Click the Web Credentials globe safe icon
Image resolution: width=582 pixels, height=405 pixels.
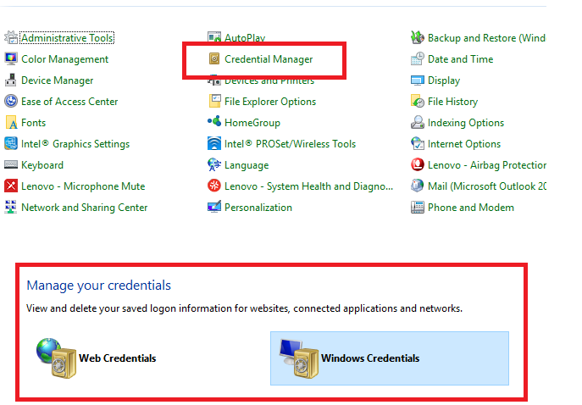56,358
